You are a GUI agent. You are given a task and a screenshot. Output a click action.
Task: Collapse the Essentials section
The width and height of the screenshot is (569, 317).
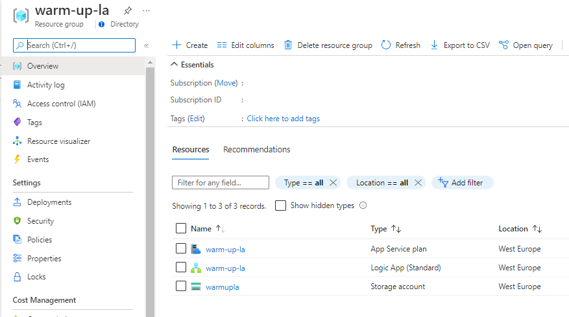point(192,65)
